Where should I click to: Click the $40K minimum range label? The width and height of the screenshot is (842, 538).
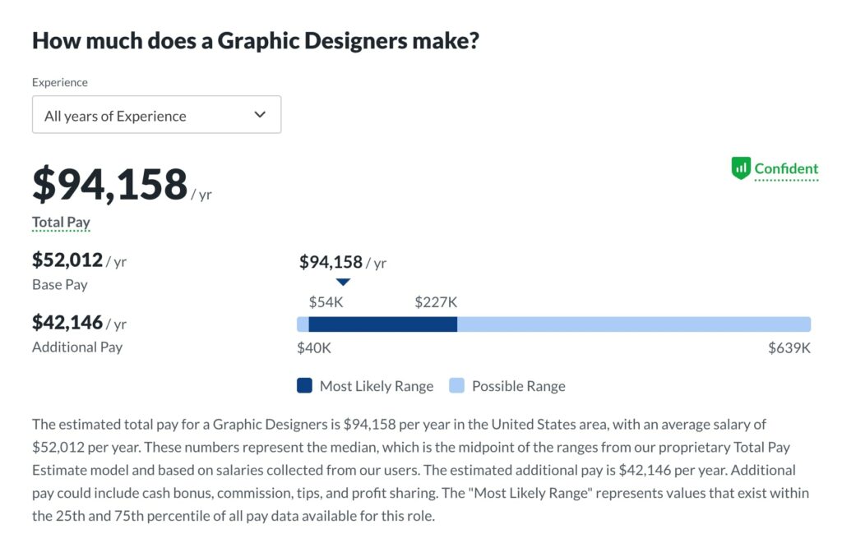[314, 347]
